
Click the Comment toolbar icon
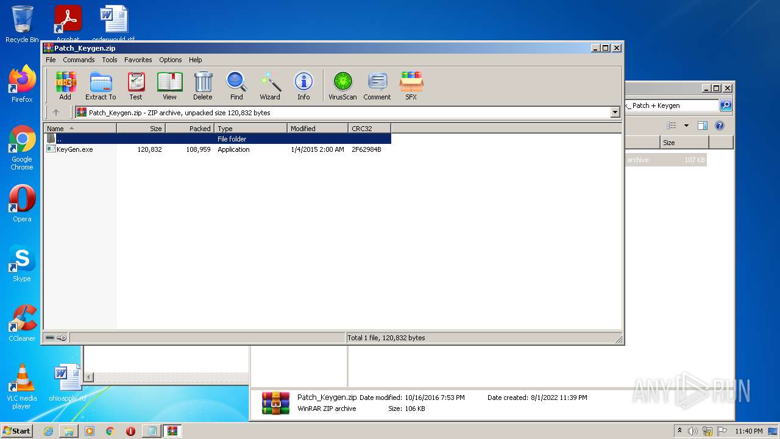coord(377,86)
